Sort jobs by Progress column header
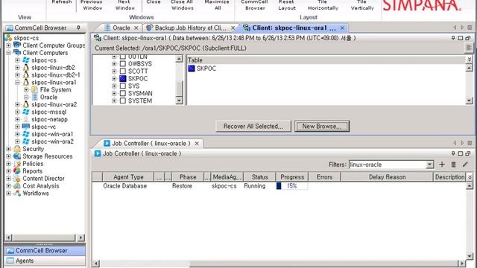The height and width of the screenshot is (268, 477). pyautogui.click(x=292, y=177)
